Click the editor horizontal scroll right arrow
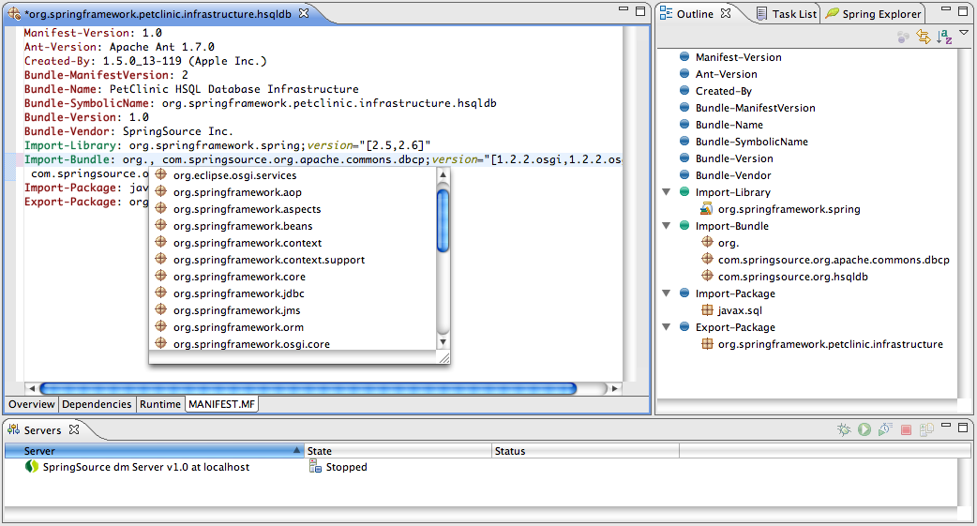Image resolution: width=977 pixels, height=526 pixels. [615, 388]
